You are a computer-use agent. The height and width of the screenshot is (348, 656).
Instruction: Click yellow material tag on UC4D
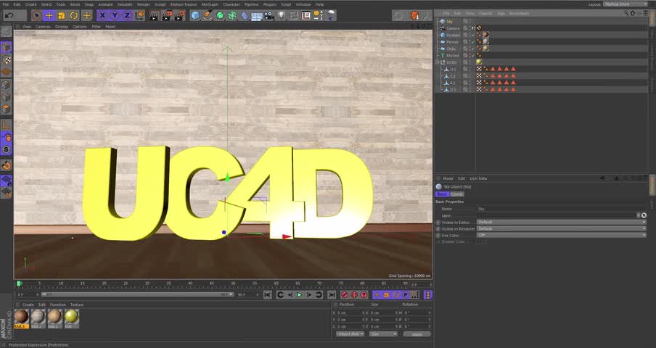tap(479, 62)
